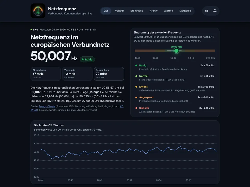
Task: Select the Abweichung +7 mHz card
Action: (x=46, y=74)
